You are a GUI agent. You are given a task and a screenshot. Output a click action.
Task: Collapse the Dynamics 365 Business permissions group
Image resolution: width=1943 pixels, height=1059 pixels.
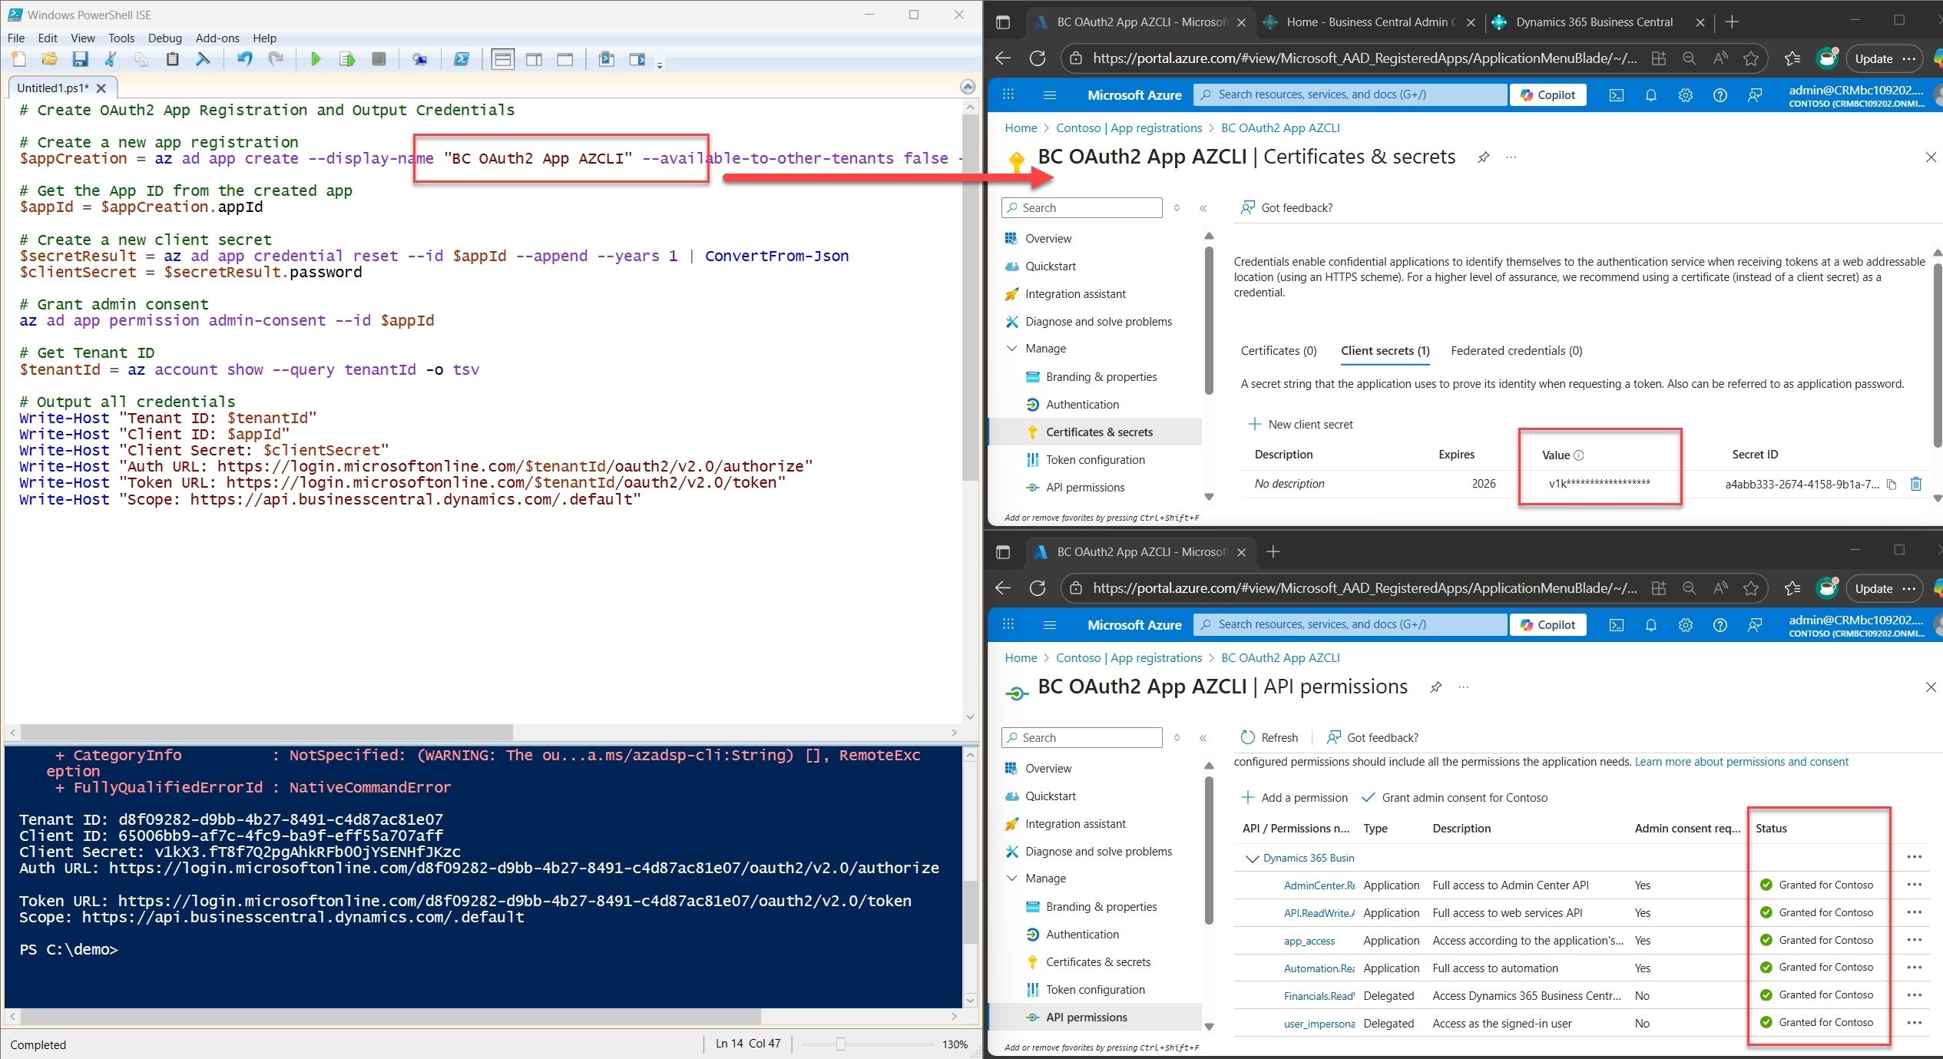pos(1251,858)
